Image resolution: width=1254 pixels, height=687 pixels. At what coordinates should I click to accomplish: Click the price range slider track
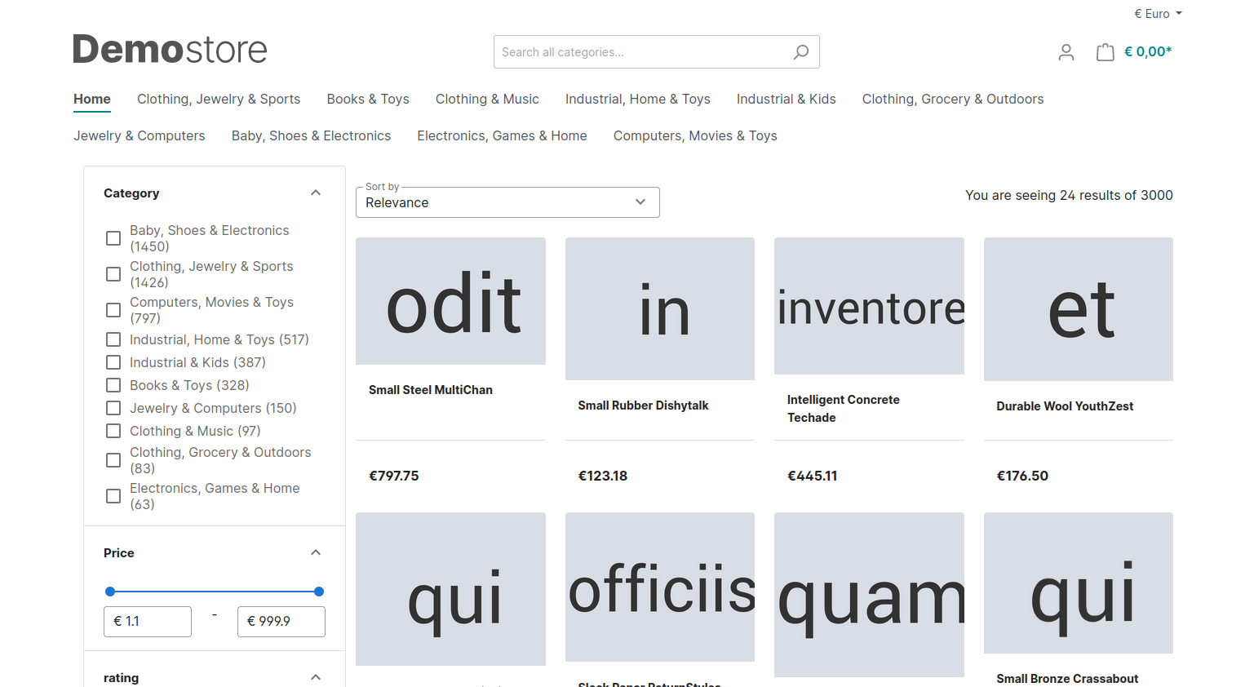215,592
